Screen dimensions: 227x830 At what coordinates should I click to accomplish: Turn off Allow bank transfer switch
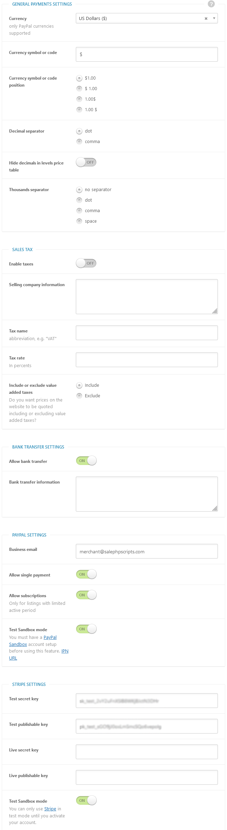[86, 461]
